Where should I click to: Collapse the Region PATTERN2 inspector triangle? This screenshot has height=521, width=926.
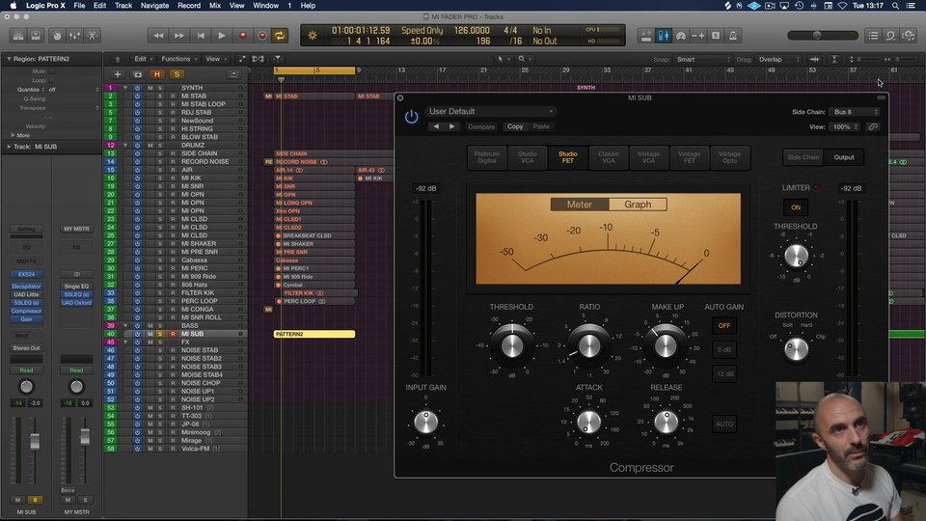click(9, 59)
